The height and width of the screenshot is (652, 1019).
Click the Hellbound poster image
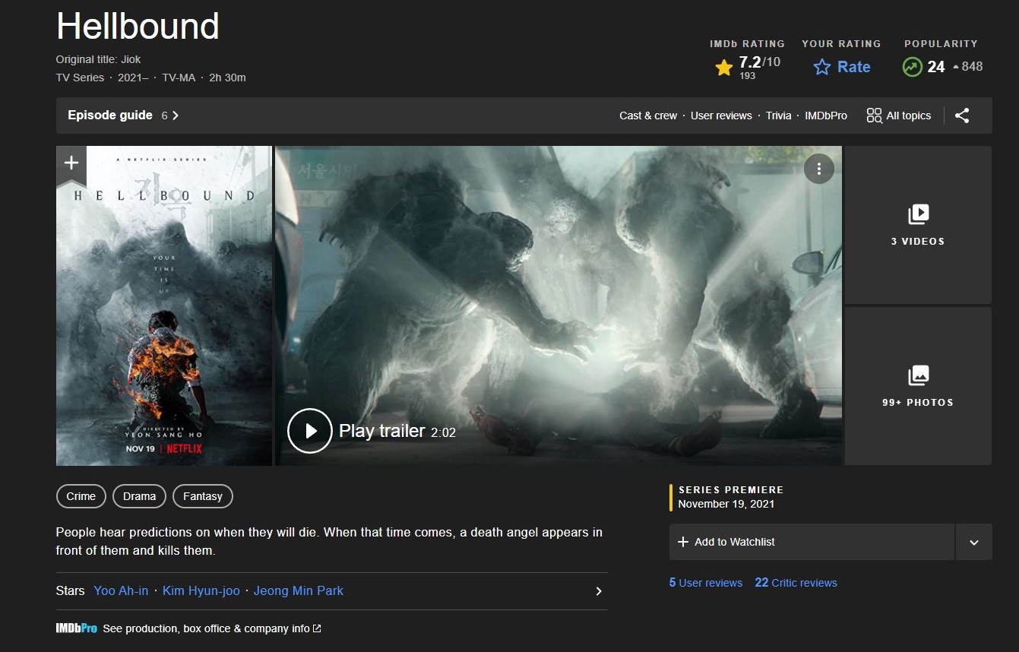pyautogui.click(x=164, y=305)
